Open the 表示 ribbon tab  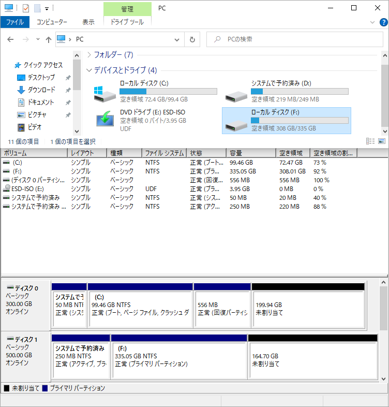coord(88,22)
